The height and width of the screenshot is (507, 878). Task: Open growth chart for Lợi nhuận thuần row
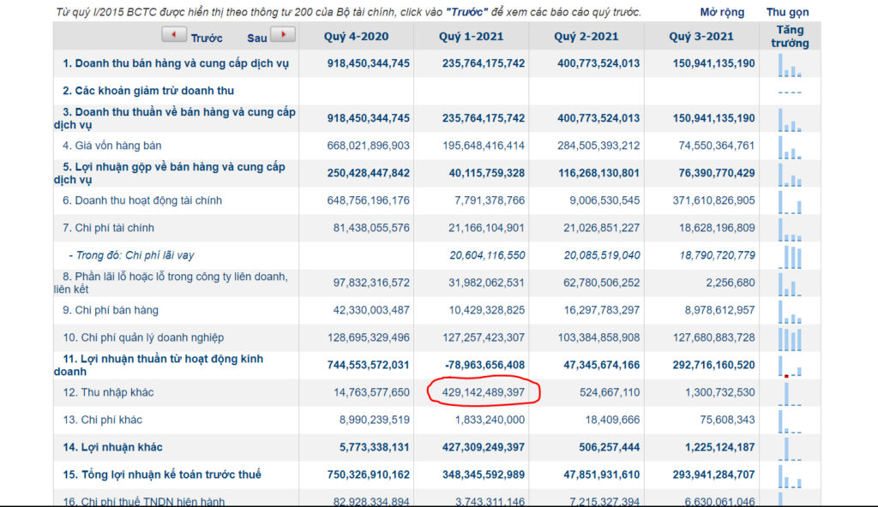tap(790, 367)
